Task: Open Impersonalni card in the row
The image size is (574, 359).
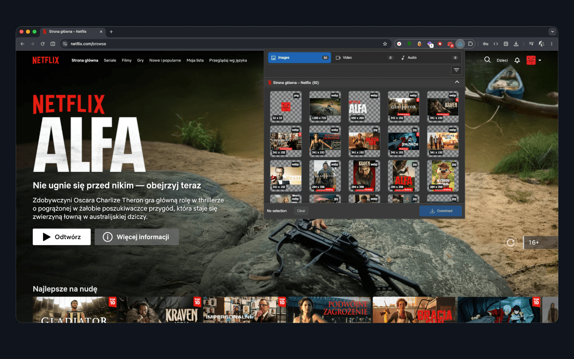Action: [244, 310]
